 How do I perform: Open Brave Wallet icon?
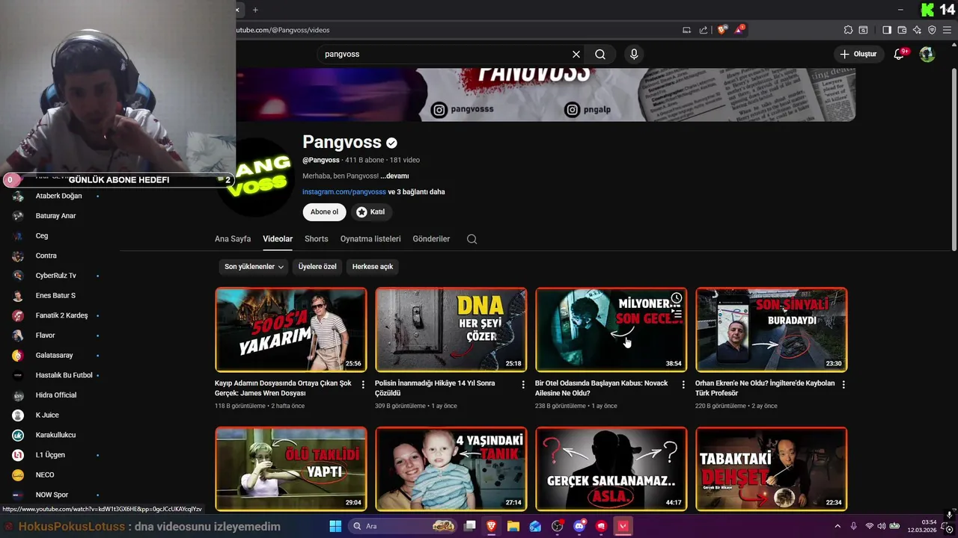tap(902, 30)
